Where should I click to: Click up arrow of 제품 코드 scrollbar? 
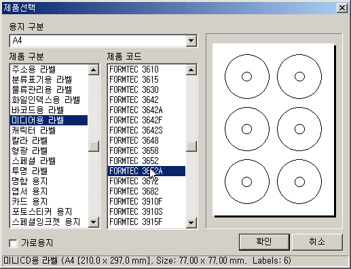click(x=191, y=70)
